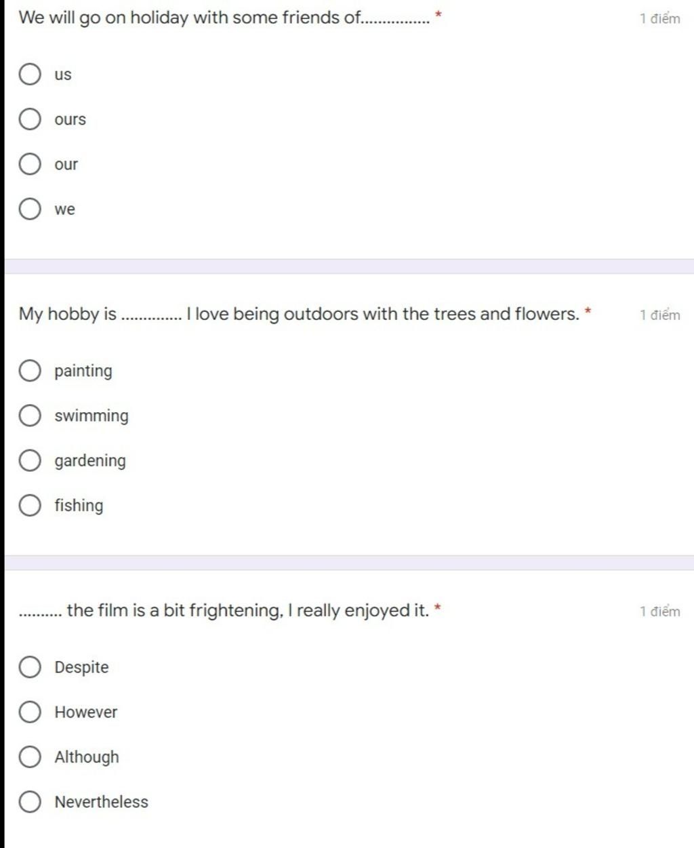Select the 'Nevertheless' radio button
The width and height of the screenshot is (694, 848).
30,802
